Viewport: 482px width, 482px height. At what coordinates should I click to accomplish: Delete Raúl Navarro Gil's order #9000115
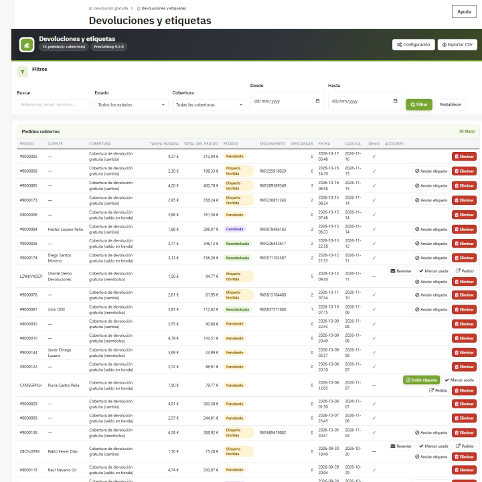coord(464,470)
